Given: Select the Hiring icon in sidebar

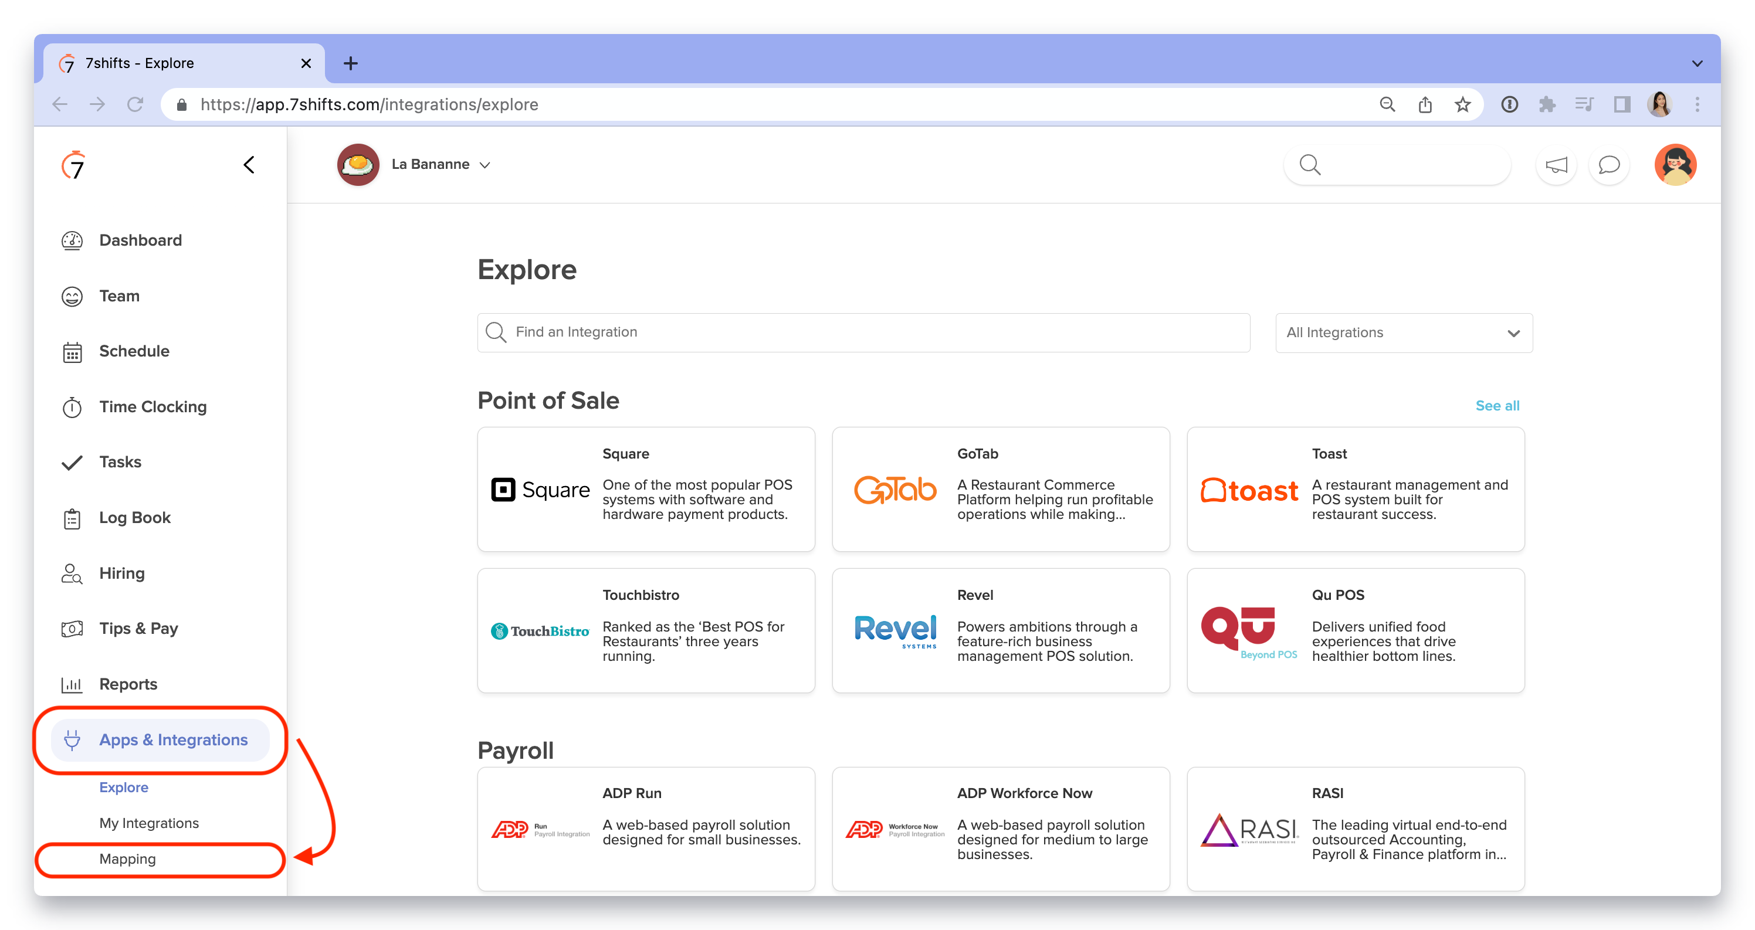Looking at the screenshot, I should [x=72, y=573].
